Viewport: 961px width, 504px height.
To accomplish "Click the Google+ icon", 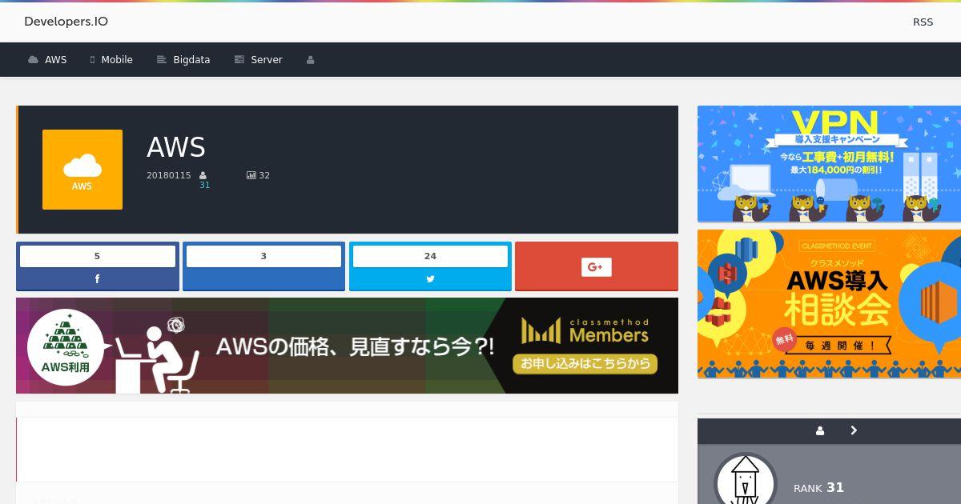I will point(596,267).
